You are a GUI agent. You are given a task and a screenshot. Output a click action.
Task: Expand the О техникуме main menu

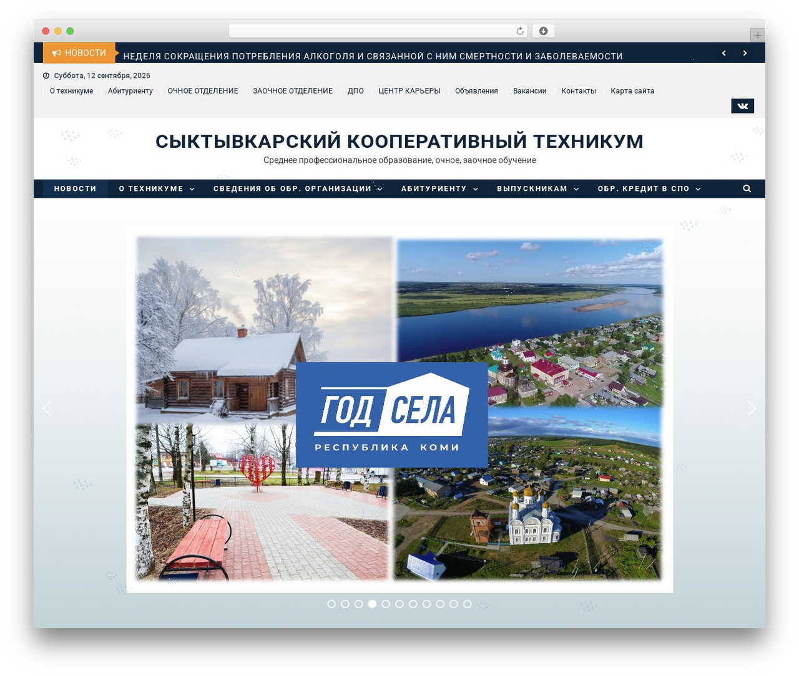pos(157,188)
